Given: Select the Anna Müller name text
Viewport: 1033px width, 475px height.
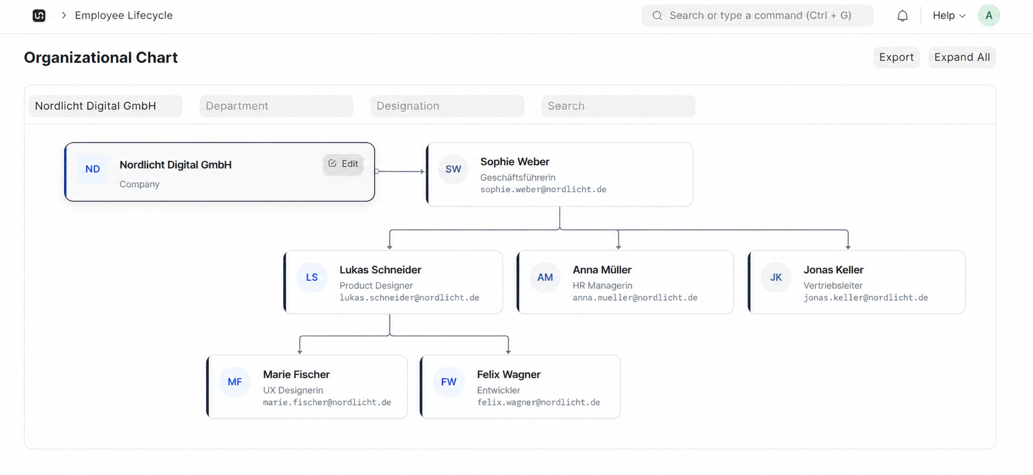Looking at the screenshot, I should tap(602, 270).
